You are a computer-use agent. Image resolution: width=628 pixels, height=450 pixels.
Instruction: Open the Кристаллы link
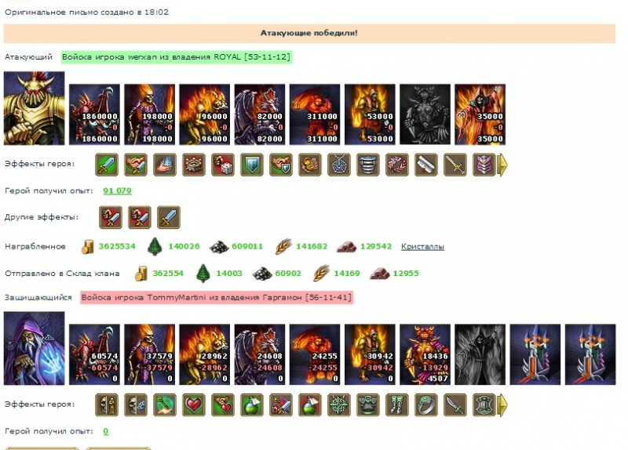(x=422, y=247)
